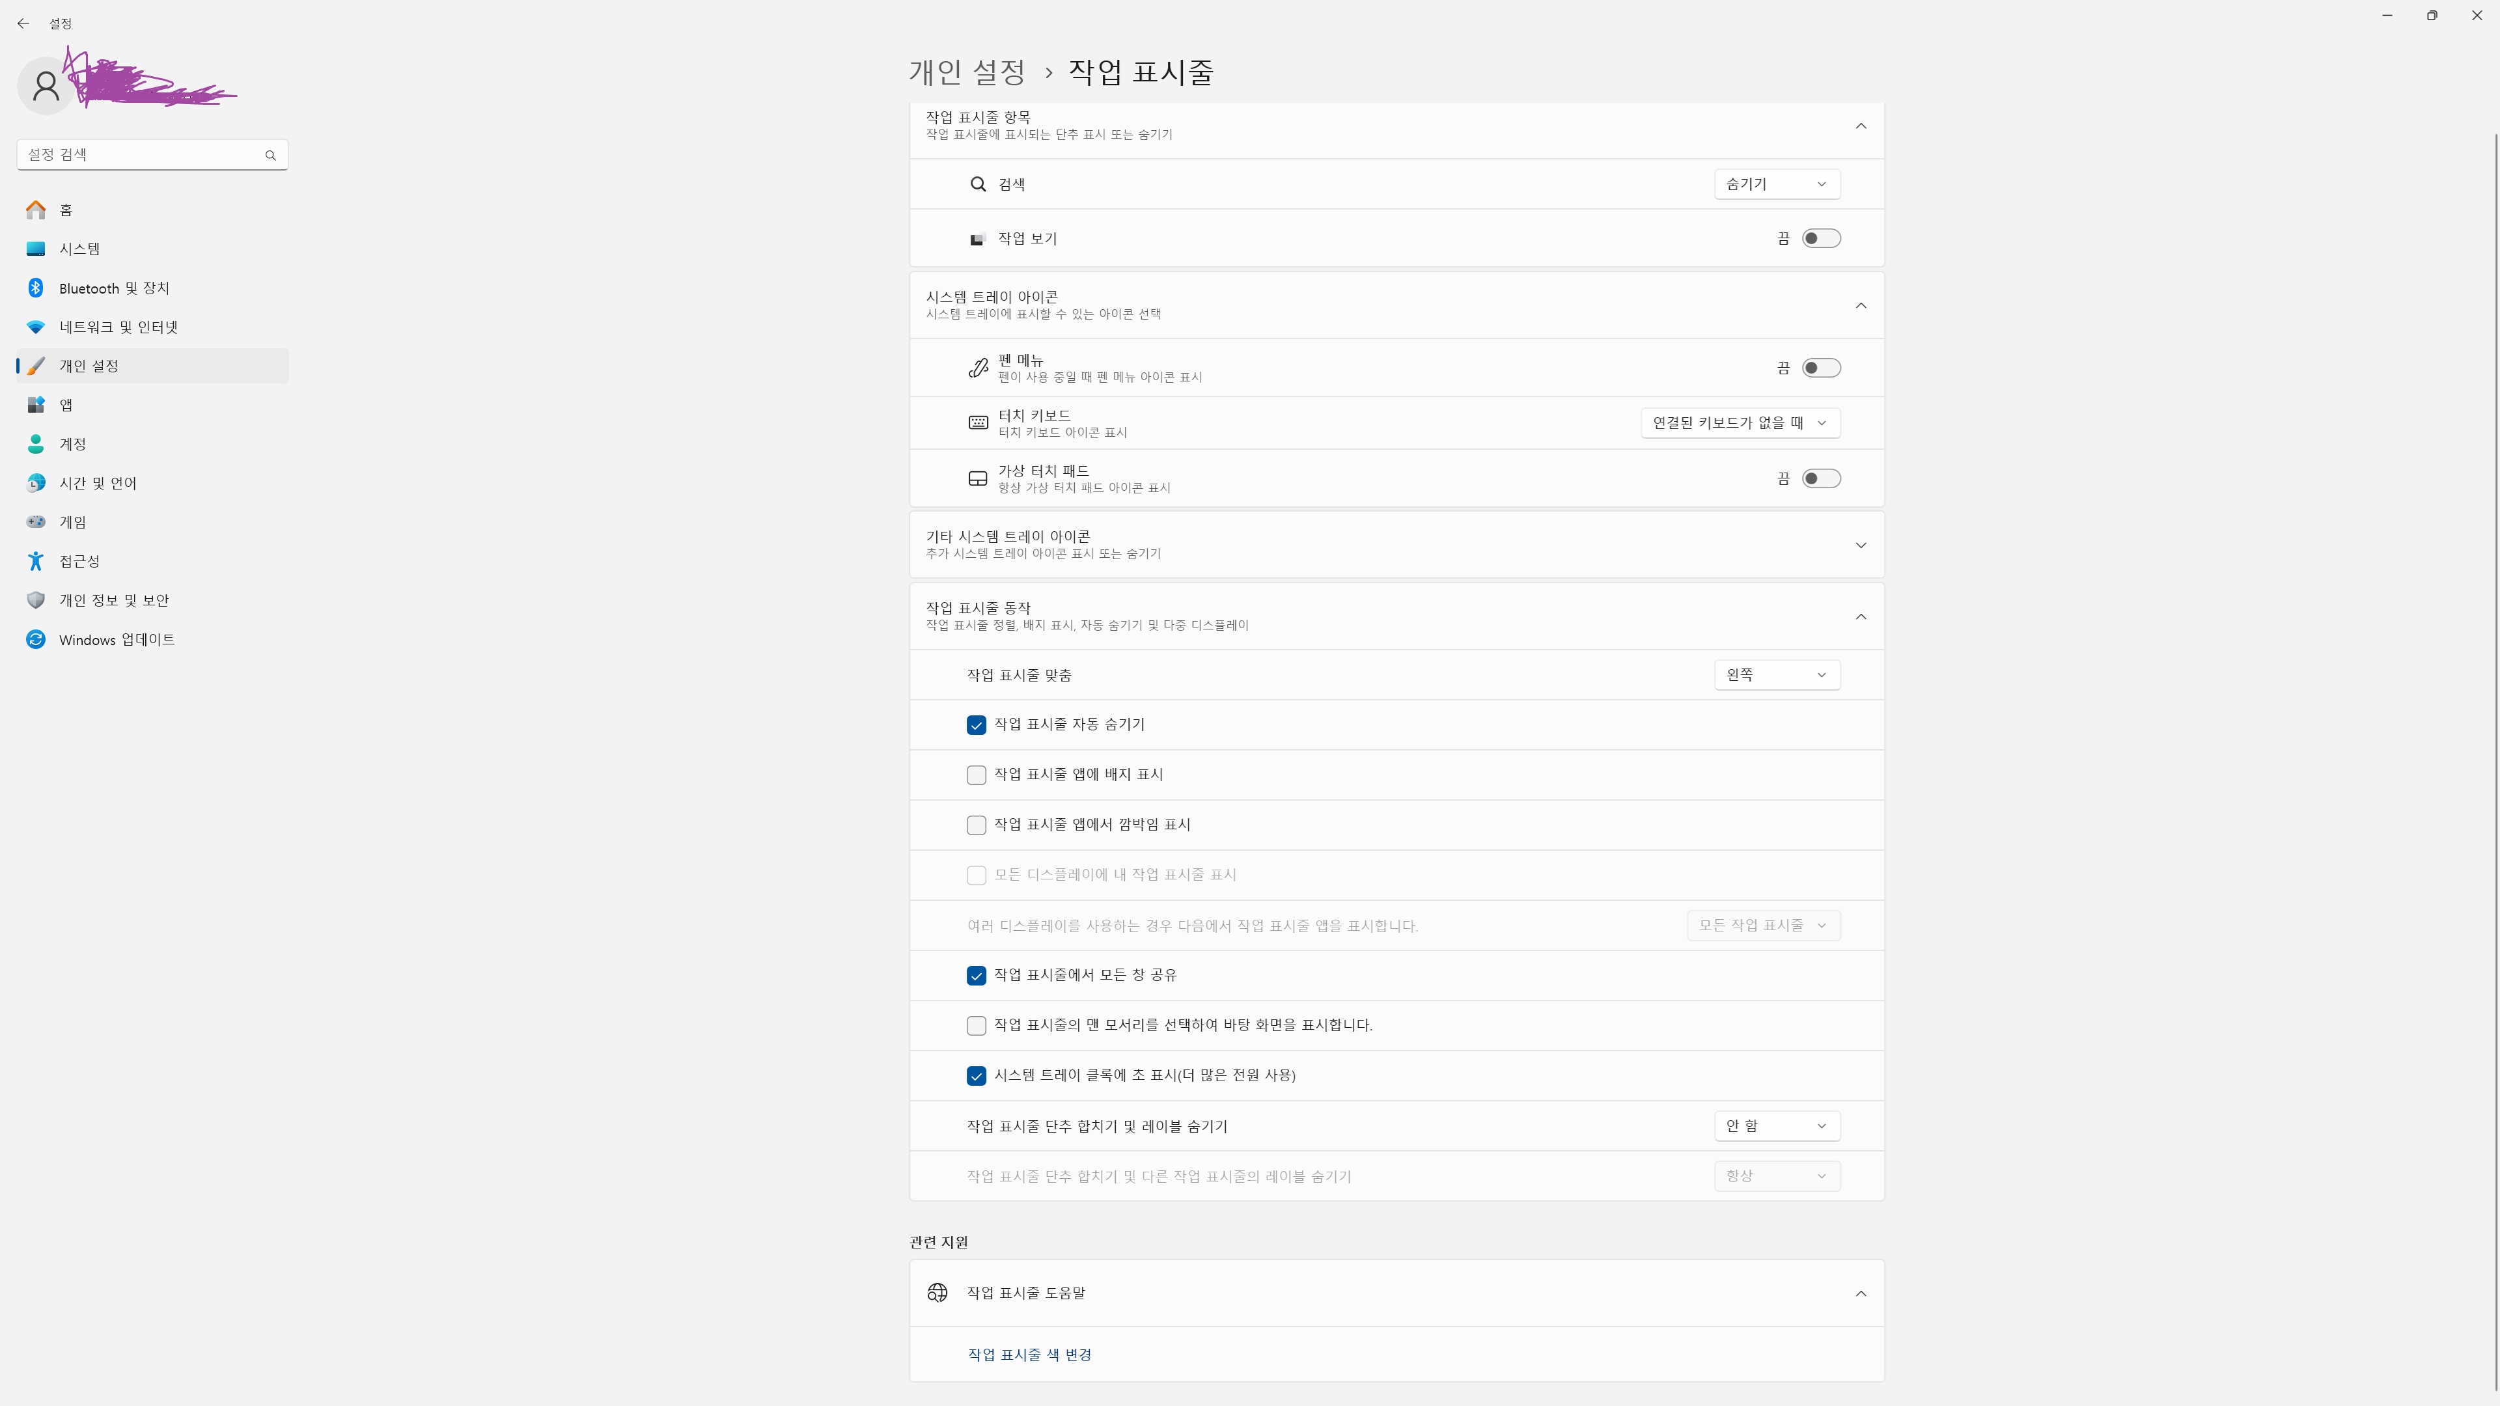Open 접근성 settings category
2500x1406 pixels.
point(152,561)
